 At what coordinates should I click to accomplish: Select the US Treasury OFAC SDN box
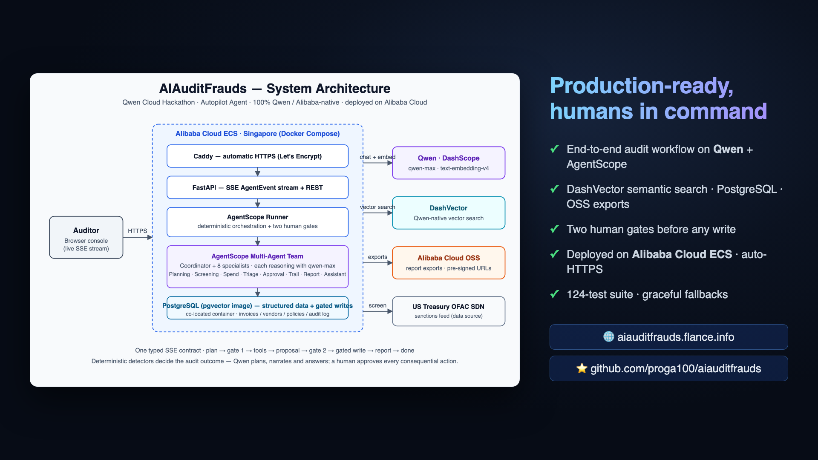pyautogui.click(x=449, y=311)
